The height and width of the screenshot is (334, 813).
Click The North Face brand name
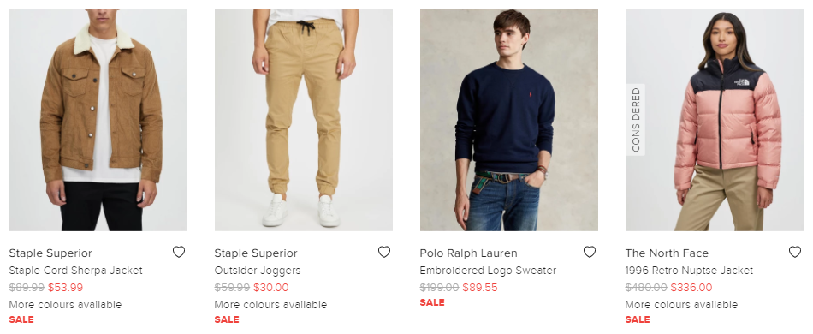click(x=667, y=253)
